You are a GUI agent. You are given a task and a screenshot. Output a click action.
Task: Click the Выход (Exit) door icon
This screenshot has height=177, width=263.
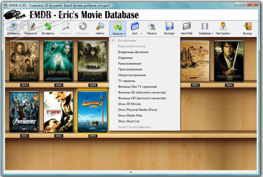click(248, 27)
